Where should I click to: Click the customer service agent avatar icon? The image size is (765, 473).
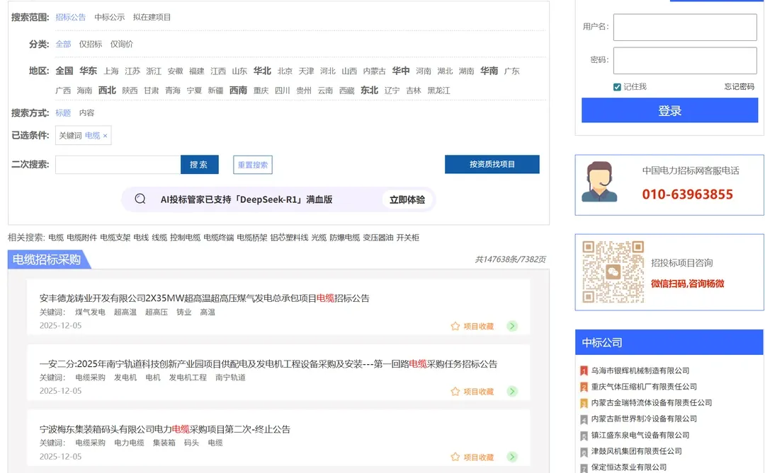tap(600, 185)
